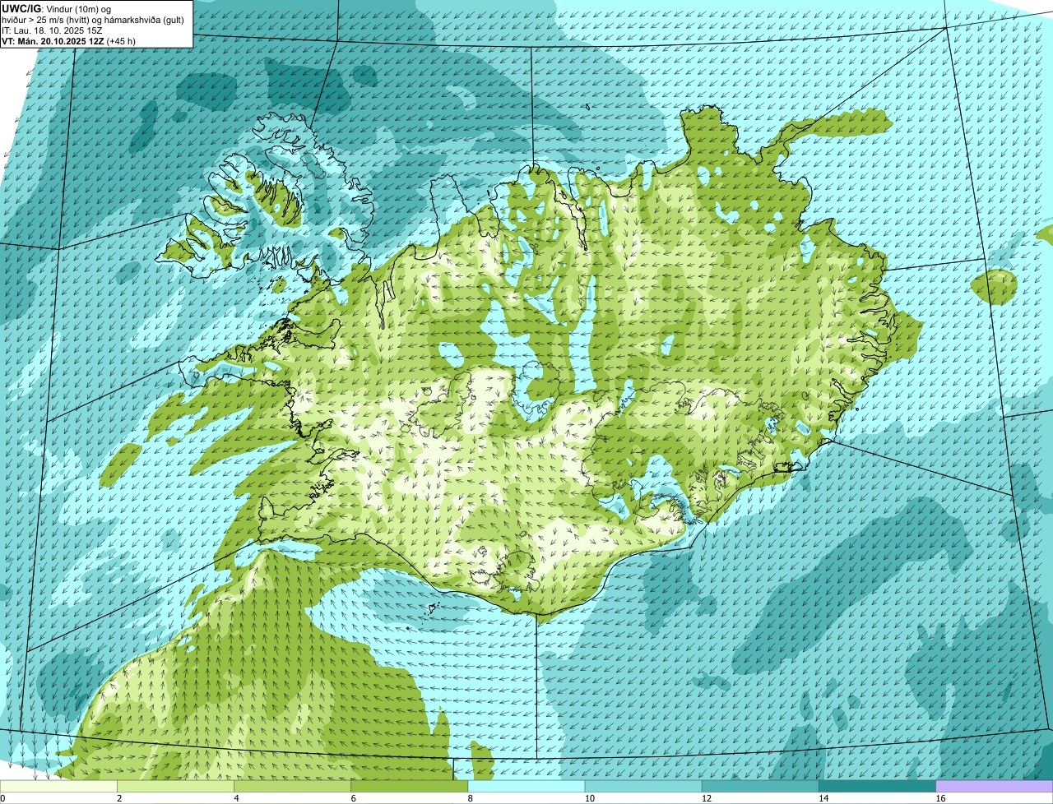Pick the green 4–6 m/s legend swatch

point(292,786)
